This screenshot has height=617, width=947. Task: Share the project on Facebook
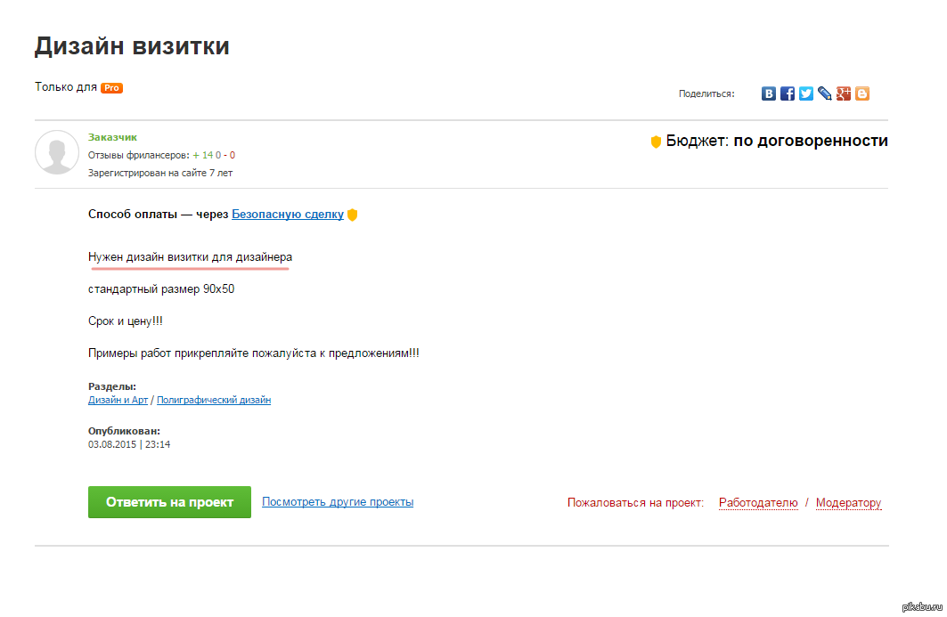pyautogui.click(x=788, y=93)
